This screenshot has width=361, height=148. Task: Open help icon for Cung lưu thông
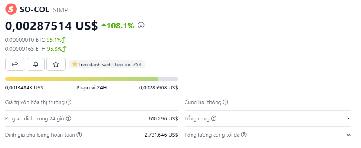click(225, 102)
